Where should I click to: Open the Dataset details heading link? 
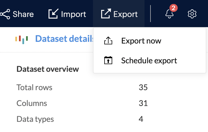(65, 39)
